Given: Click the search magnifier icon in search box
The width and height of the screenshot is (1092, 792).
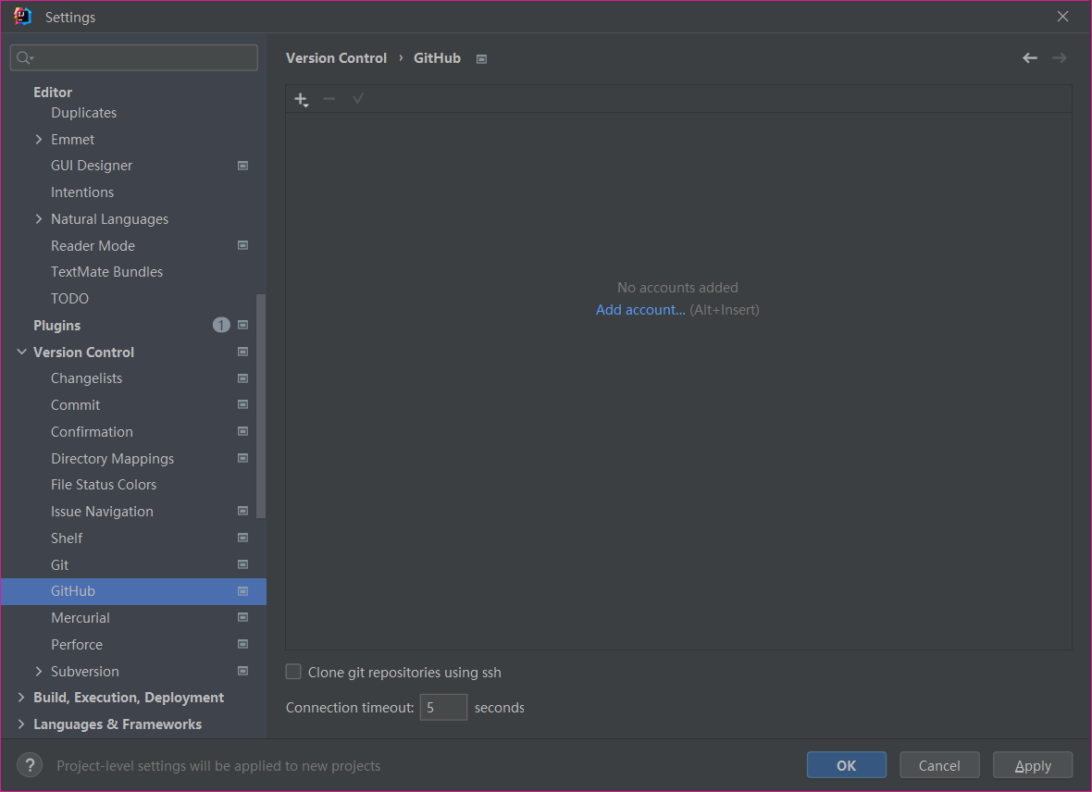Looking at the screenshot, I should tap(24, 57).
